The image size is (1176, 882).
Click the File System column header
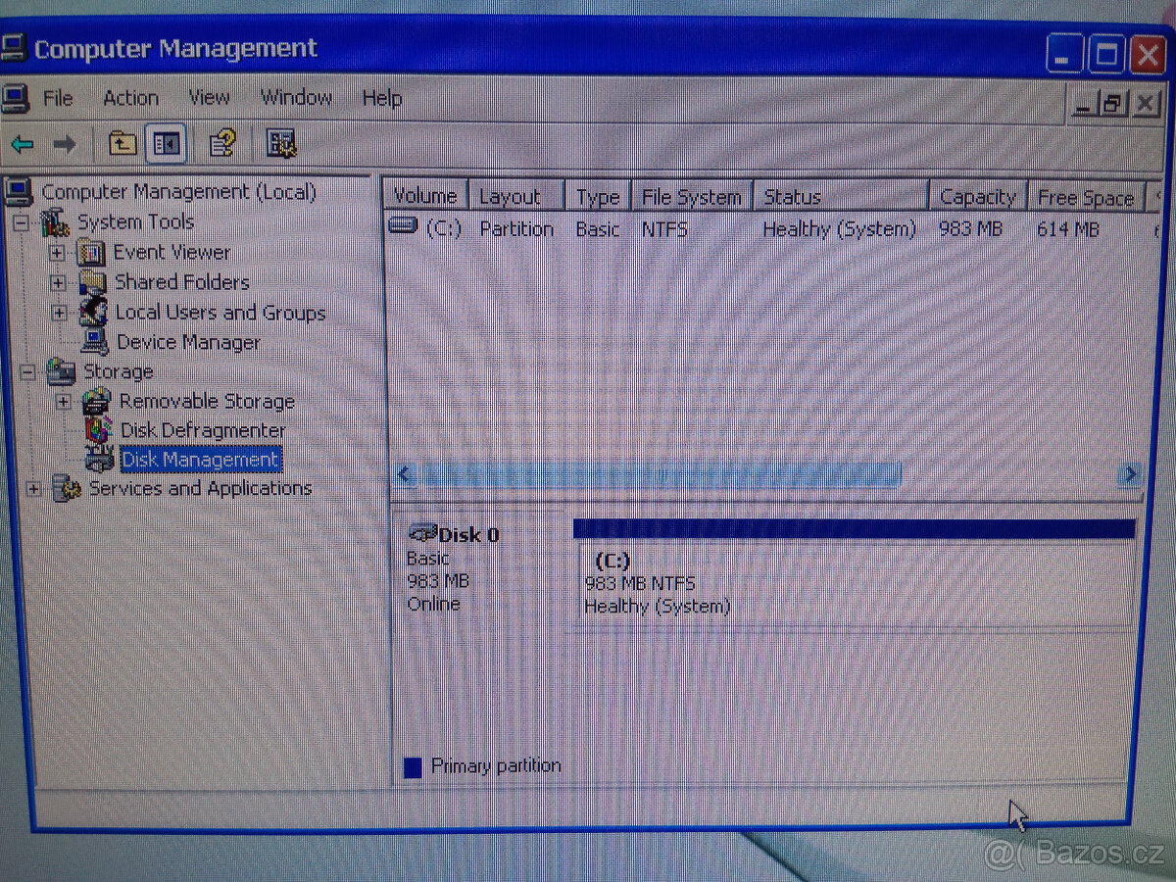(691, 197)
